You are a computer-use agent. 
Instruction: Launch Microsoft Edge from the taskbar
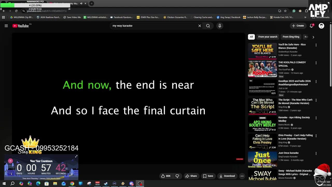tap(38, 184)
